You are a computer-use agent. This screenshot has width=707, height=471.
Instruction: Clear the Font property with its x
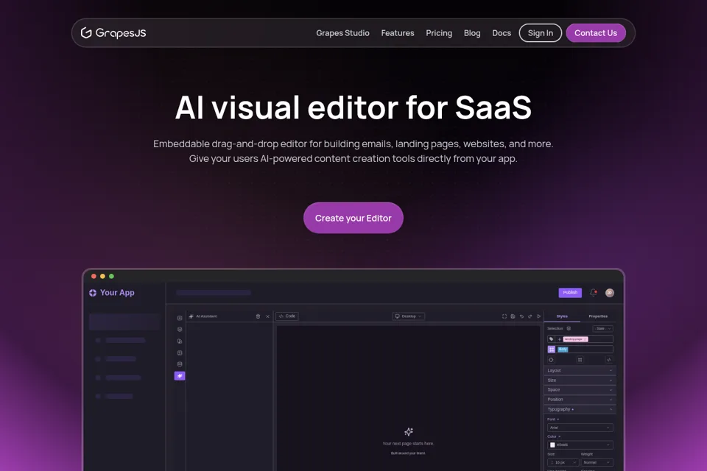point(558,419)
